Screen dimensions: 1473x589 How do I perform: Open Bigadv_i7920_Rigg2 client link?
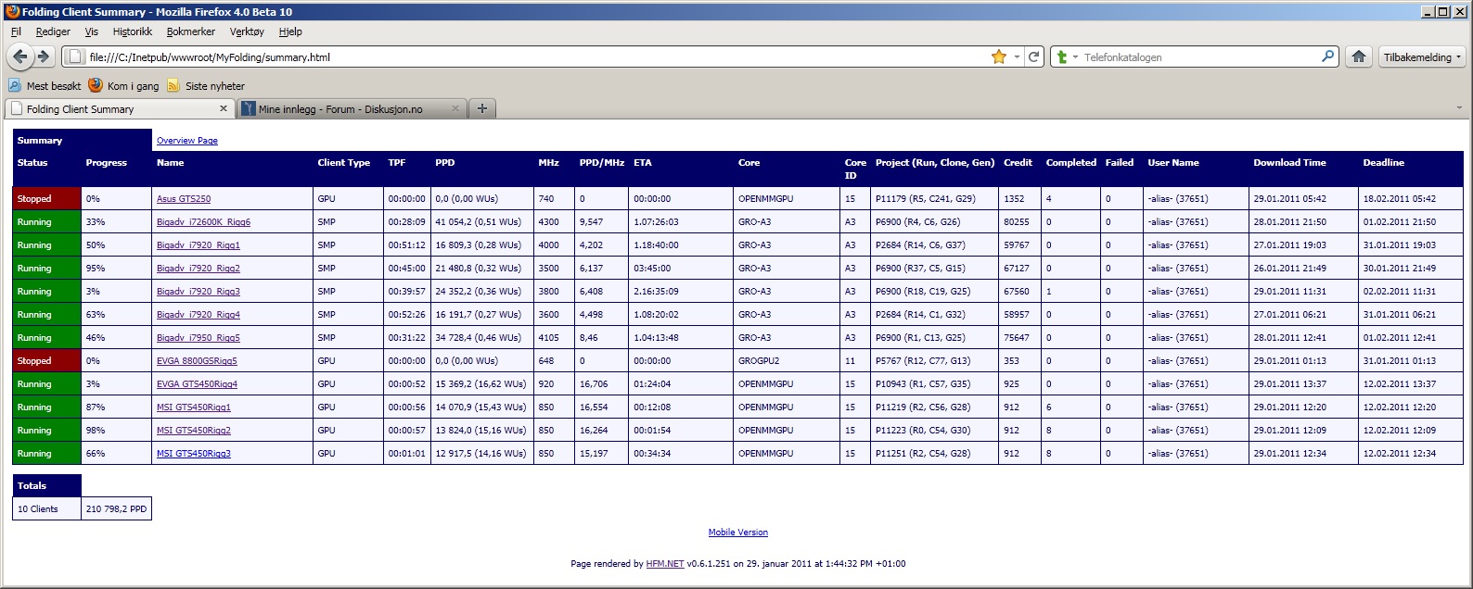click(199, 269)
